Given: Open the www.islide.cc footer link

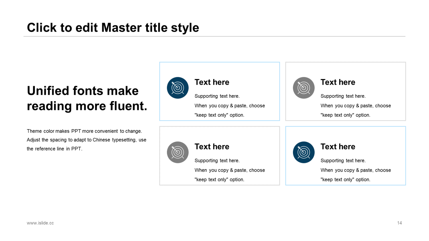Looking at the screenshot, I should pyautogui.click(x=40, y=223).
